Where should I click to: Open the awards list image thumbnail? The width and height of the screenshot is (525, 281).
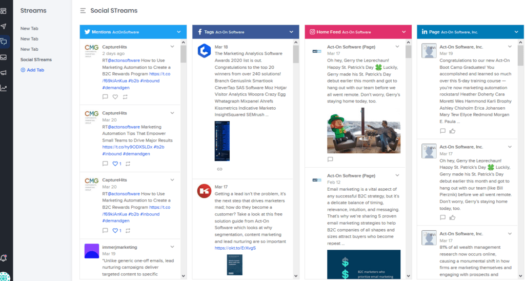(x=222, y=141)
